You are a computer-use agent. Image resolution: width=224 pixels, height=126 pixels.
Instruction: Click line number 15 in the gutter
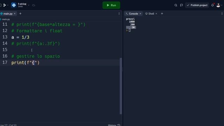(5, 50)
